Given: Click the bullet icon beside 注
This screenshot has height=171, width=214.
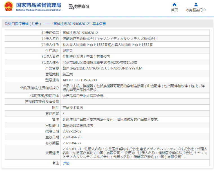Looking at the screenshot, I should tap(54, 163).
